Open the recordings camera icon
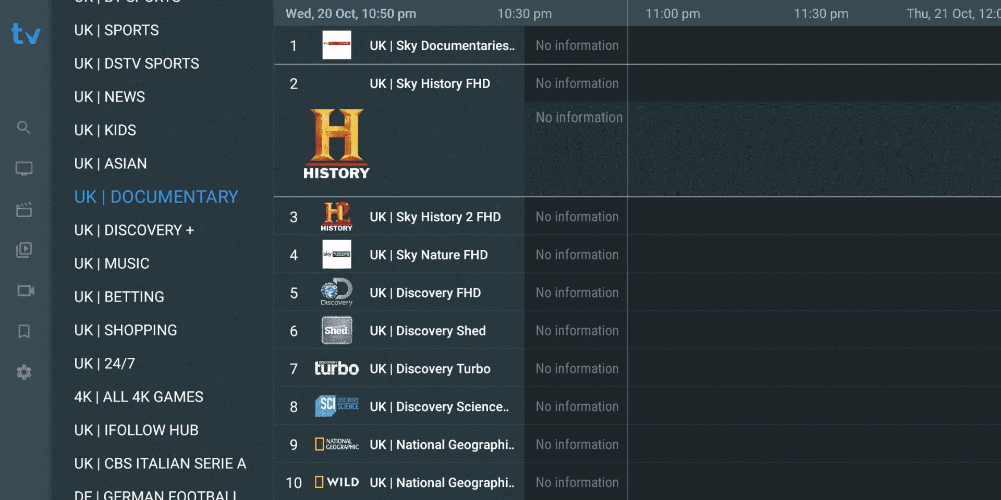Image resolution: width=1001 pixels, height=500 pixels. point(26,291)
